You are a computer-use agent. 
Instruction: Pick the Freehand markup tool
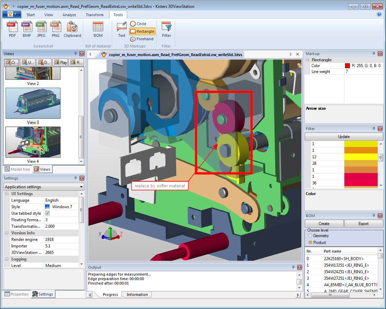(141, 39)
